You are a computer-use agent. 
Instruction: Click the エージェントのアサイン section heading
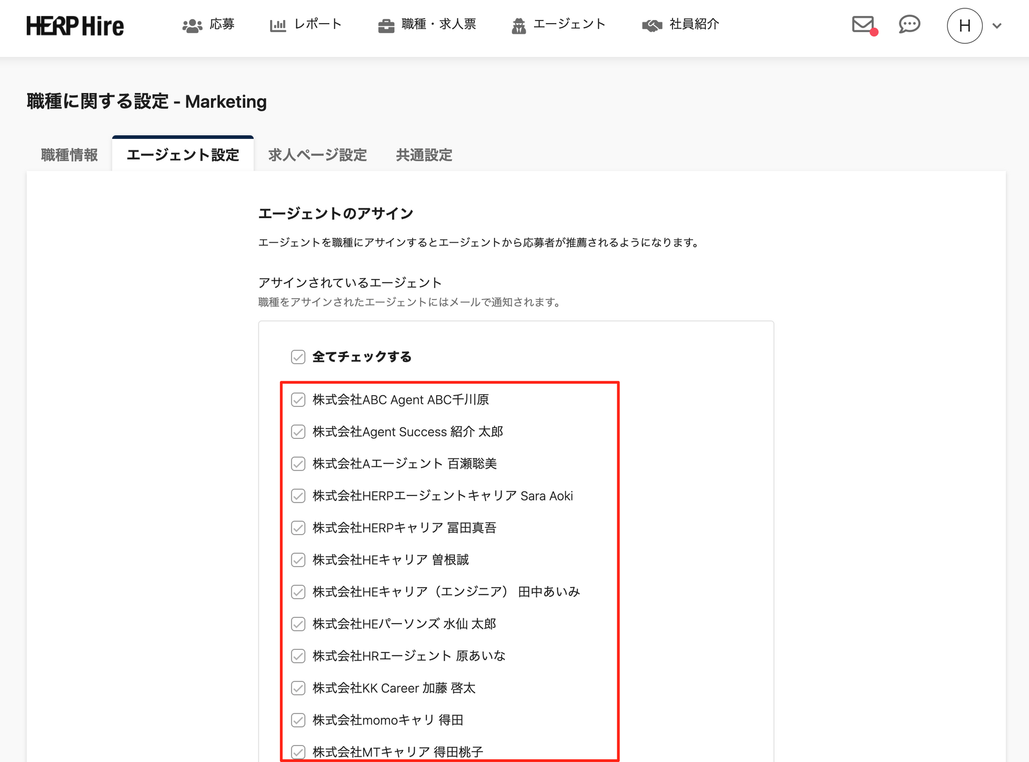(x=336, y=214)
